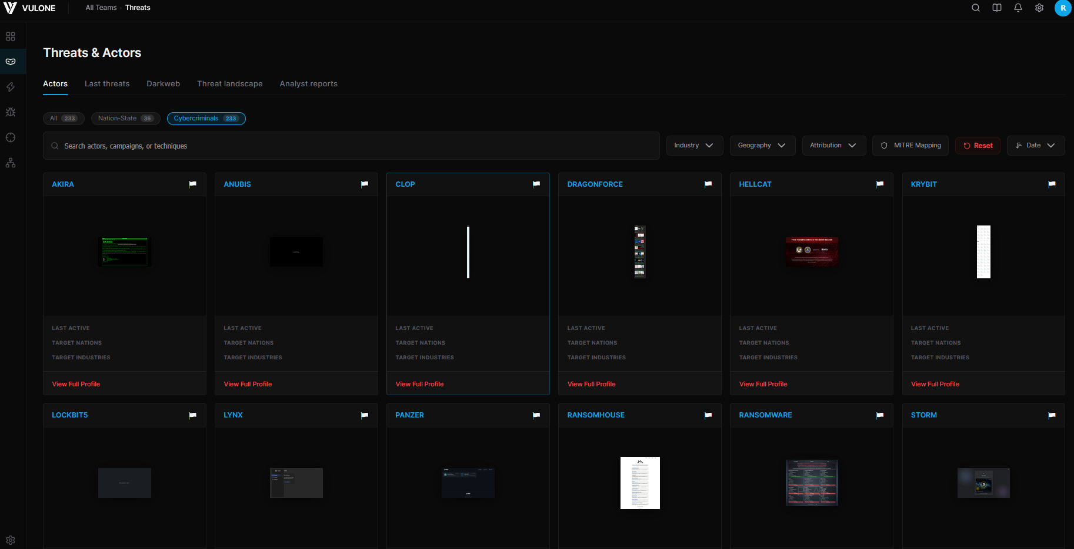1074x549 pixels.
Task: Click the VulOne logo
Action: click(x=30, y=8)
